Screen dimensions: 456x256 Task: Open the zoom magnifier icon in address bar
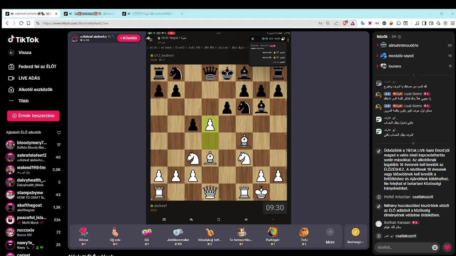[x=328, y=23]
